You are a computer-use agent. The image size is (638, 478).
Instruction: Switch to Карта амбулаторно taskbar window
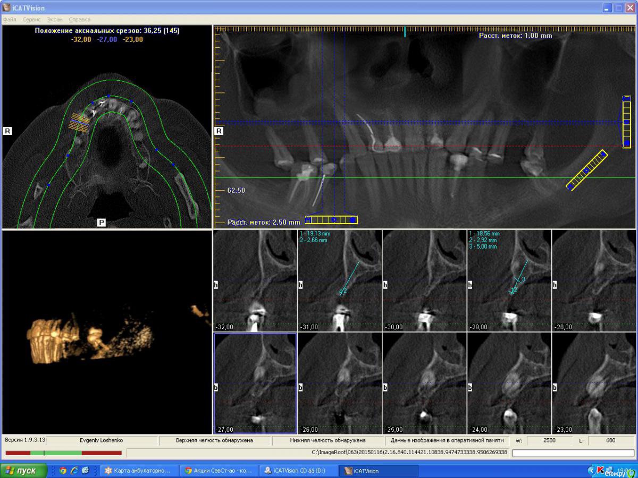click(138, 471)
